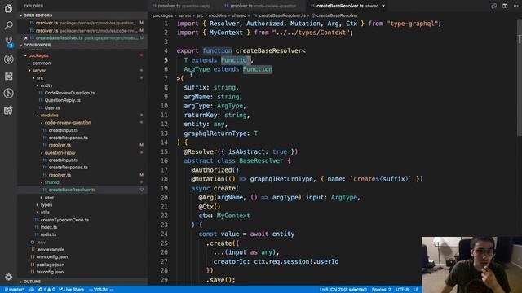Collapse the server folder
The width and height of the screenshot is (522, 293).
coord(39,71)
